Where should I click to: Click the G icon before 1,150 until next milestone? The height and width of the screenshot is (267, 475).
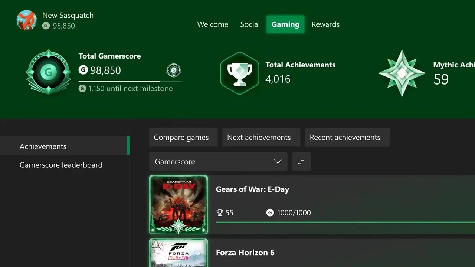tap(82, 88)
